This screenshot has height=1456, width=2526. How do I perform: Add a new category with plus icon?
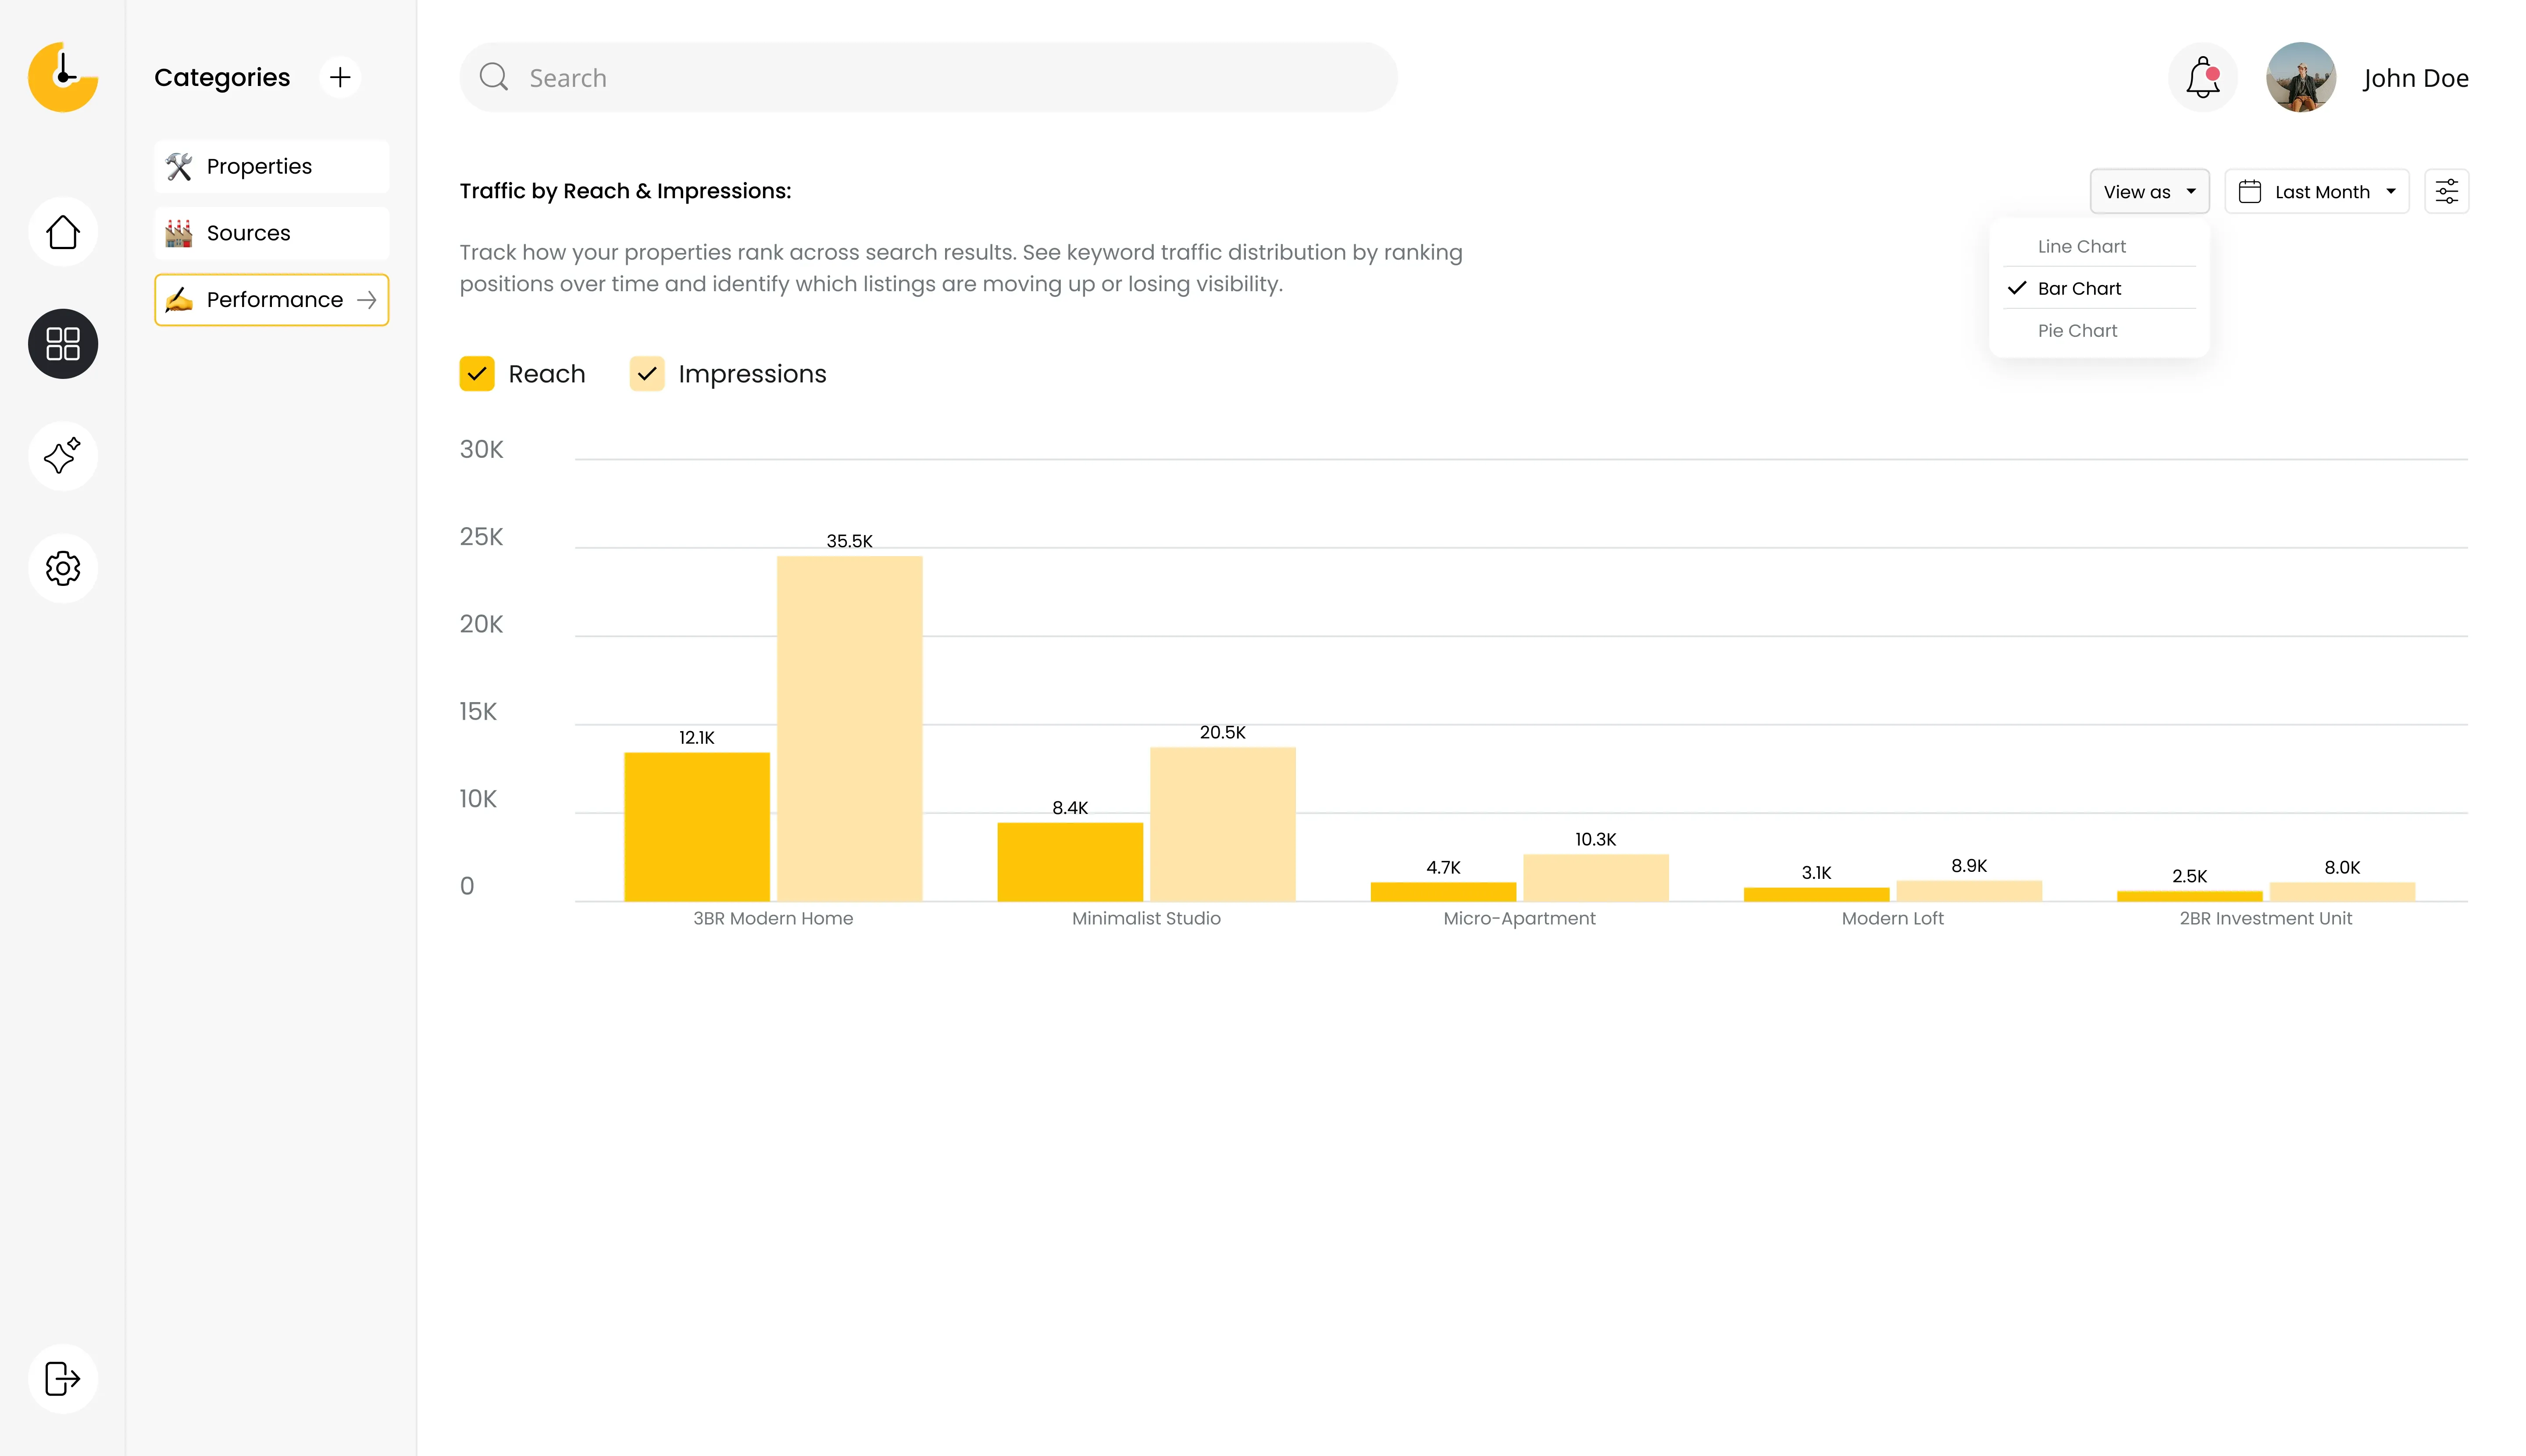tap(340, 77)
